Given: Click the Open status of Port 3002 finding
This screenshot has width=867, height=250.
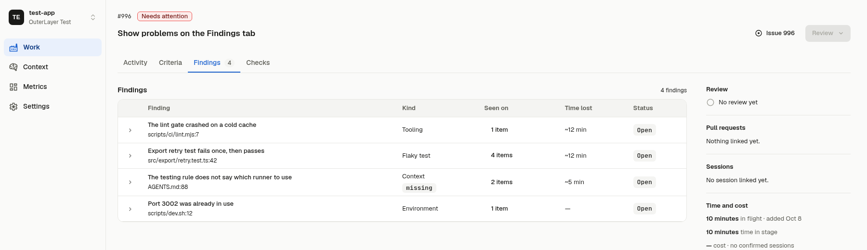Looking at the screenshot, I should [x=644, y=209].
